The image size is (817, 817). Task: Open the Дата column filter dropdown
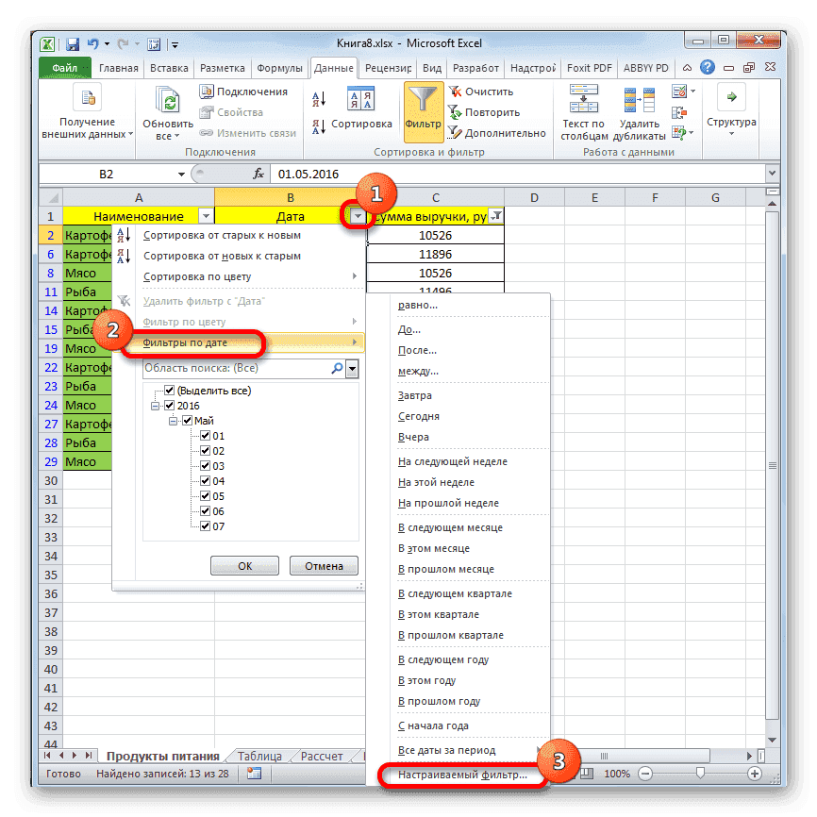[x=357, y=216]
